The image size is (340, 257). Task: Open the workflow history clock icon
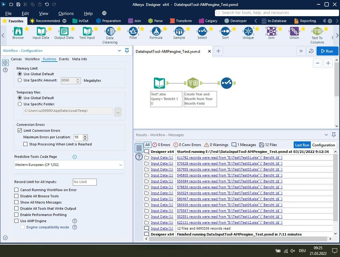click(x=311, y=51)
